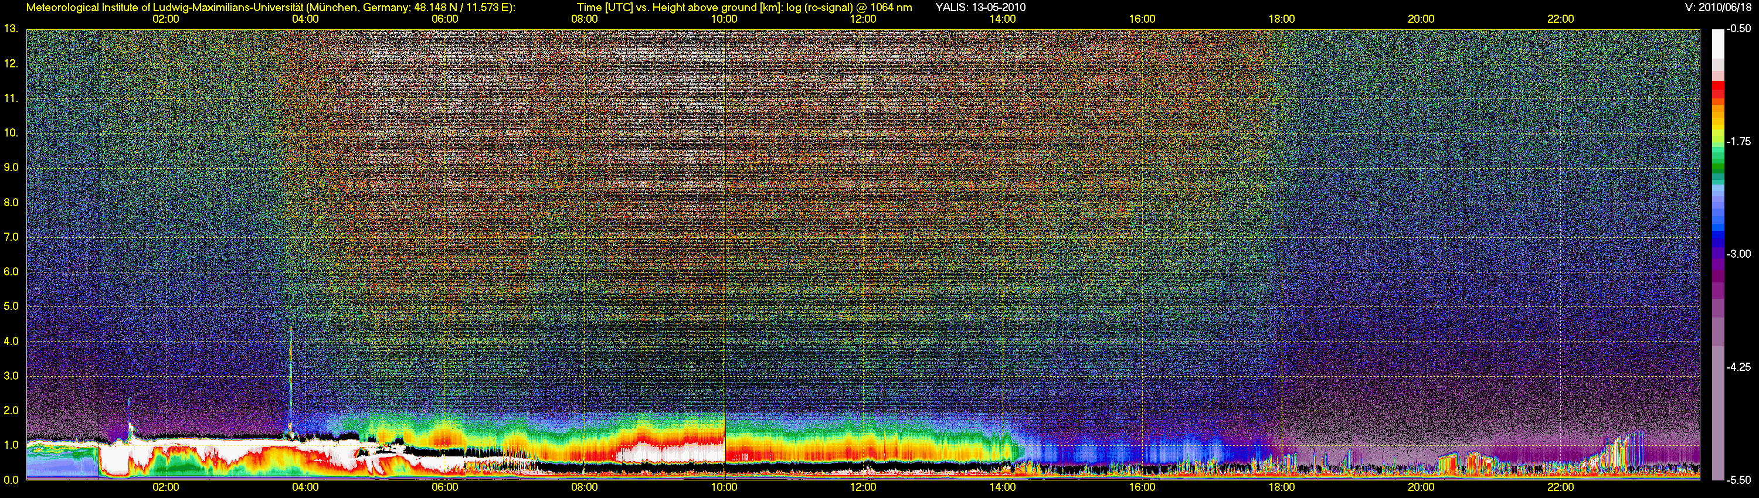Click the -5.50 color scale value
Viewport: 1759px width, 498px height.
click(1738, 480)
